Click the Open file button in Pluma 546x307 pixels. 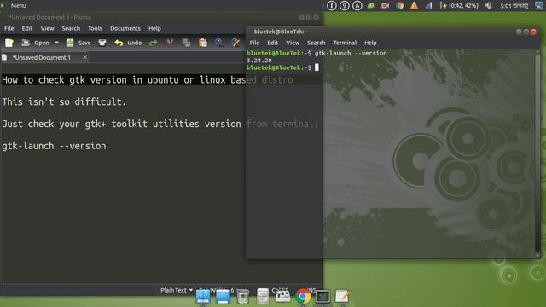[35, 43]
